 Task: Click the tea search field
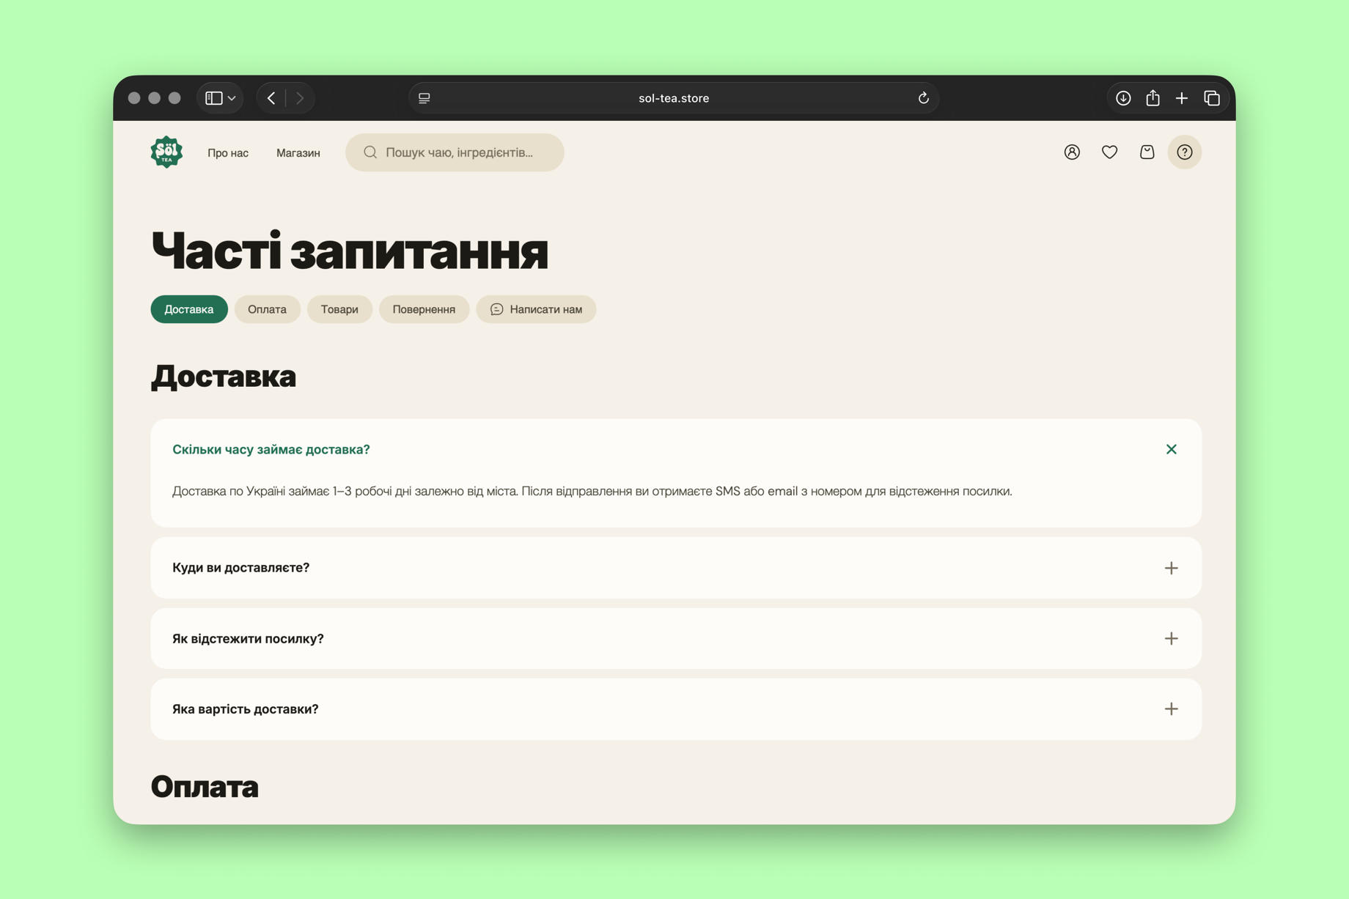[x=455, y=152]
